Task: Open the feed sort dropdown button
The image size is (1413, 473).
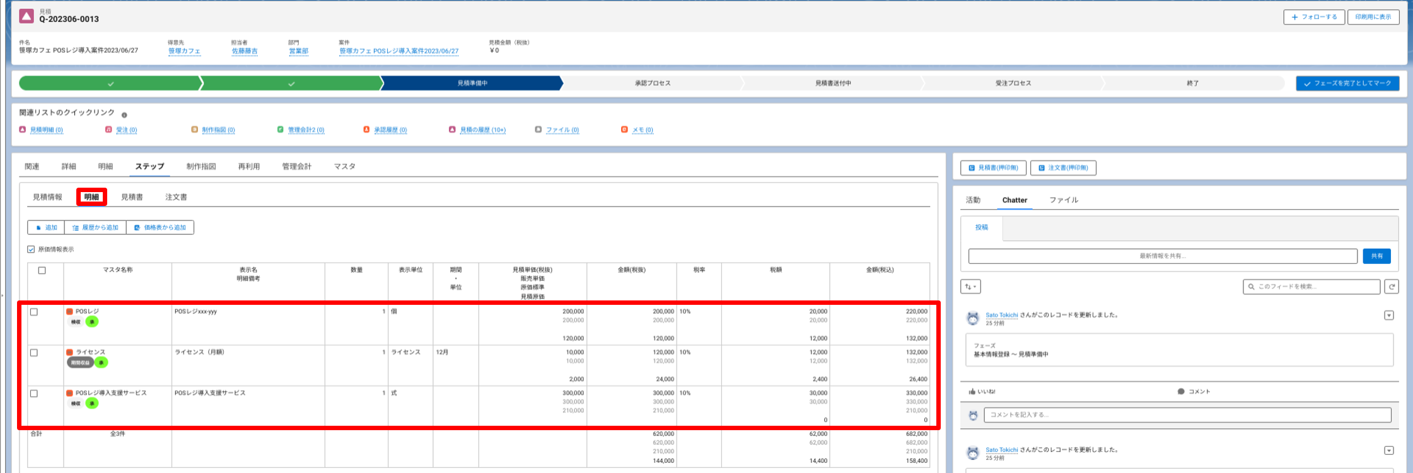Action: 970,287
